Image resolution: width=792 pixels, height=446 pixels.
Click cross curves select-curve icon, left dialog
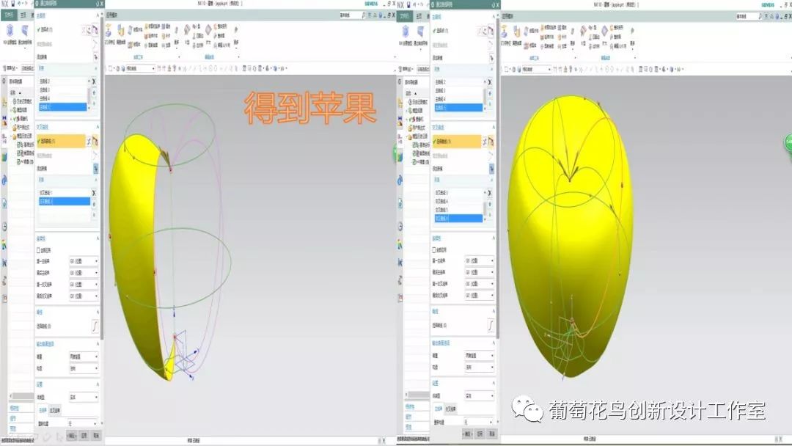point(95,142)
